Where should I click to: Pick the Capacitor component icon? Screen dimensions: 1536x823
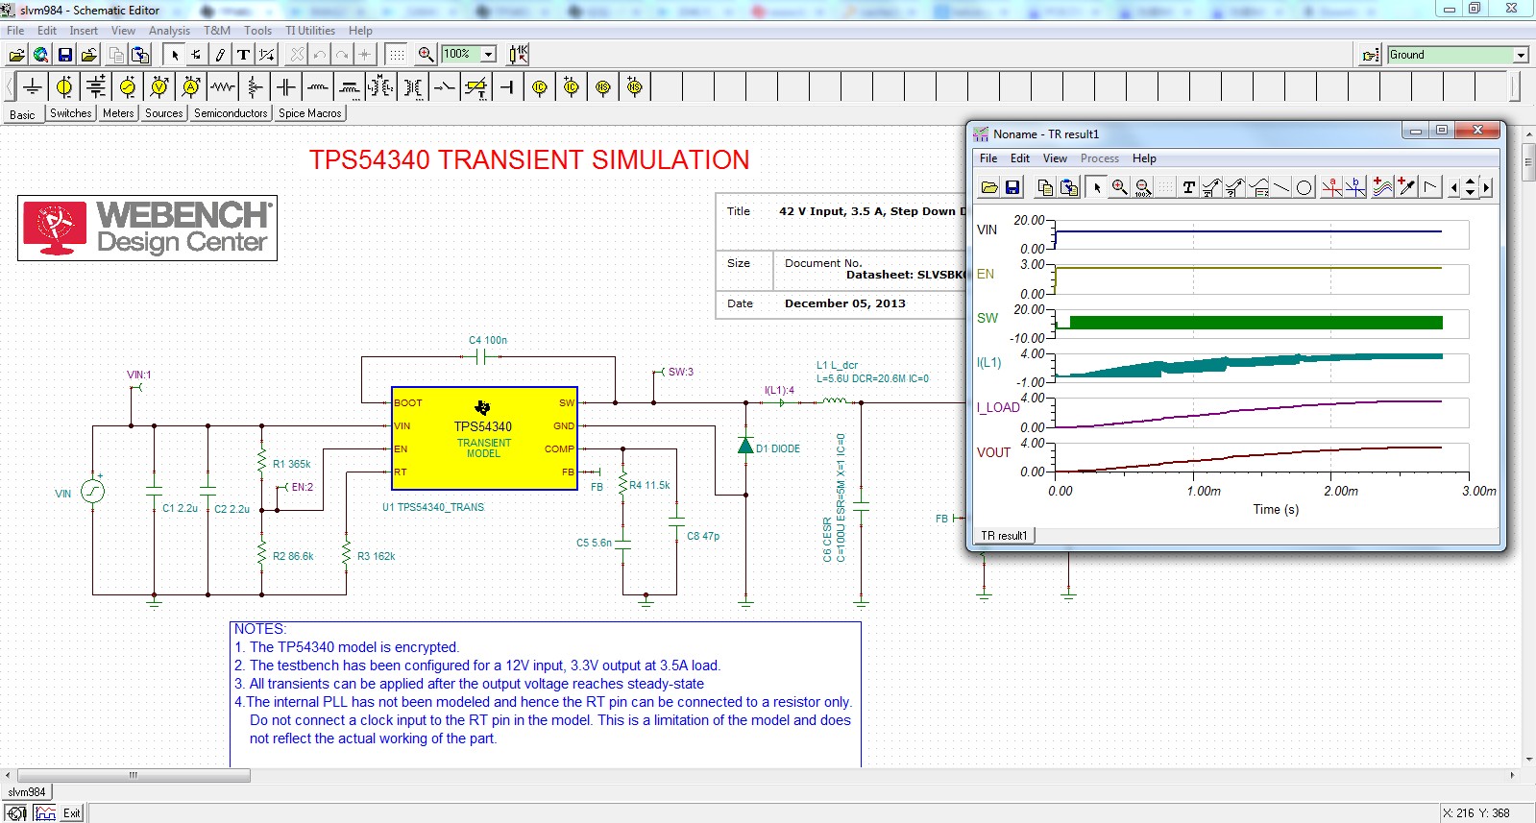[x=286, y=87]
